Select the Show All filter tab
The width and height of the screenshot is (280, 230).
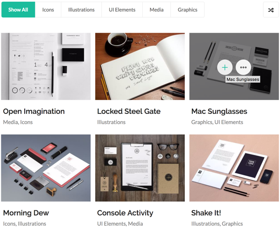point(18,10)
